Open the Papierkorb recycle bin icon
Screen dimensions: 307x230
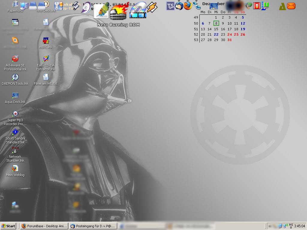pyautogui.click(x=15, y=6)
